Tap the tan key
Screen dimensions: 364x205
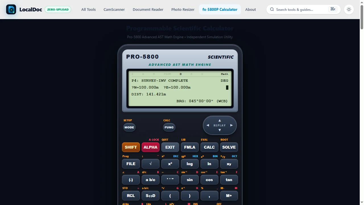click(x=229, y=180)
